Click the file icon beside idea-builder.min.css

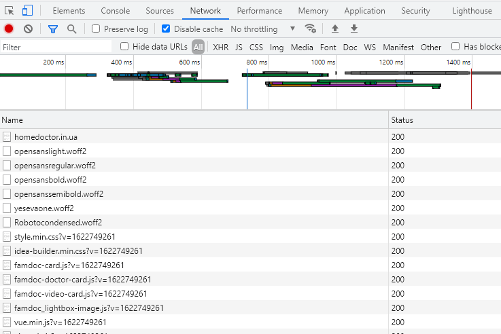[x=7, y=251]
